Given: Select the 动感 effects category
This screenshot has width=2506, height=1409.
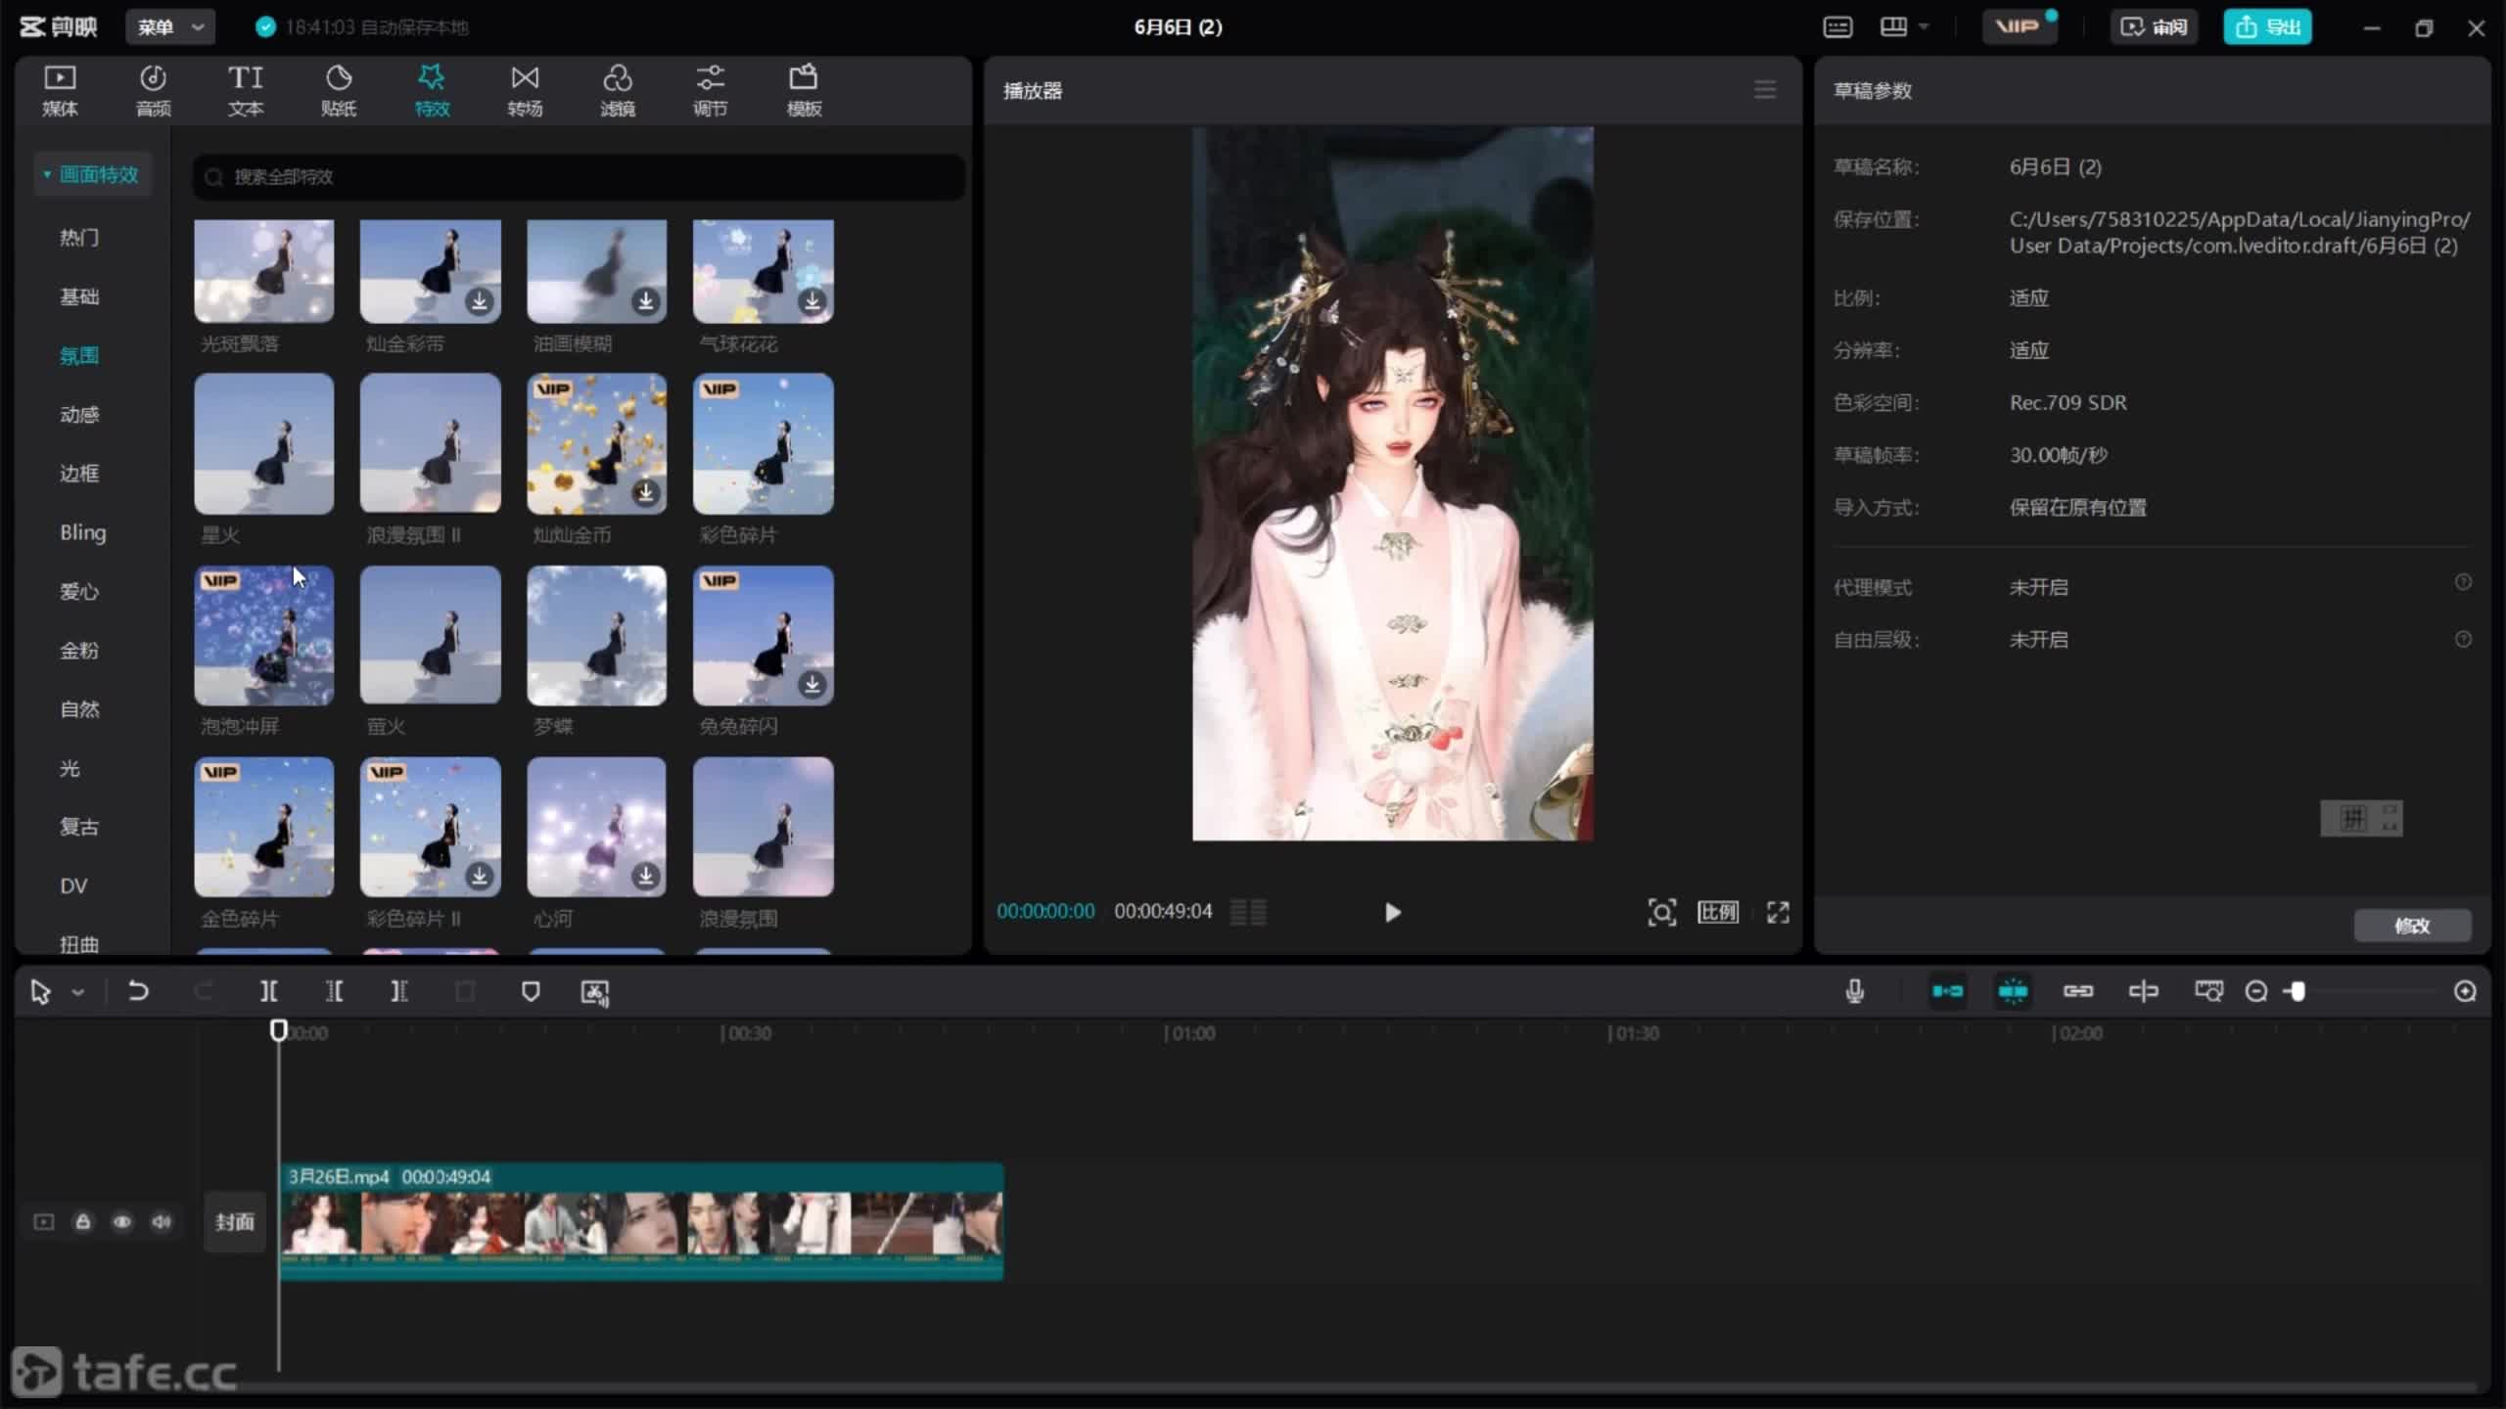Looking at the screenshot, I should 79,415.
